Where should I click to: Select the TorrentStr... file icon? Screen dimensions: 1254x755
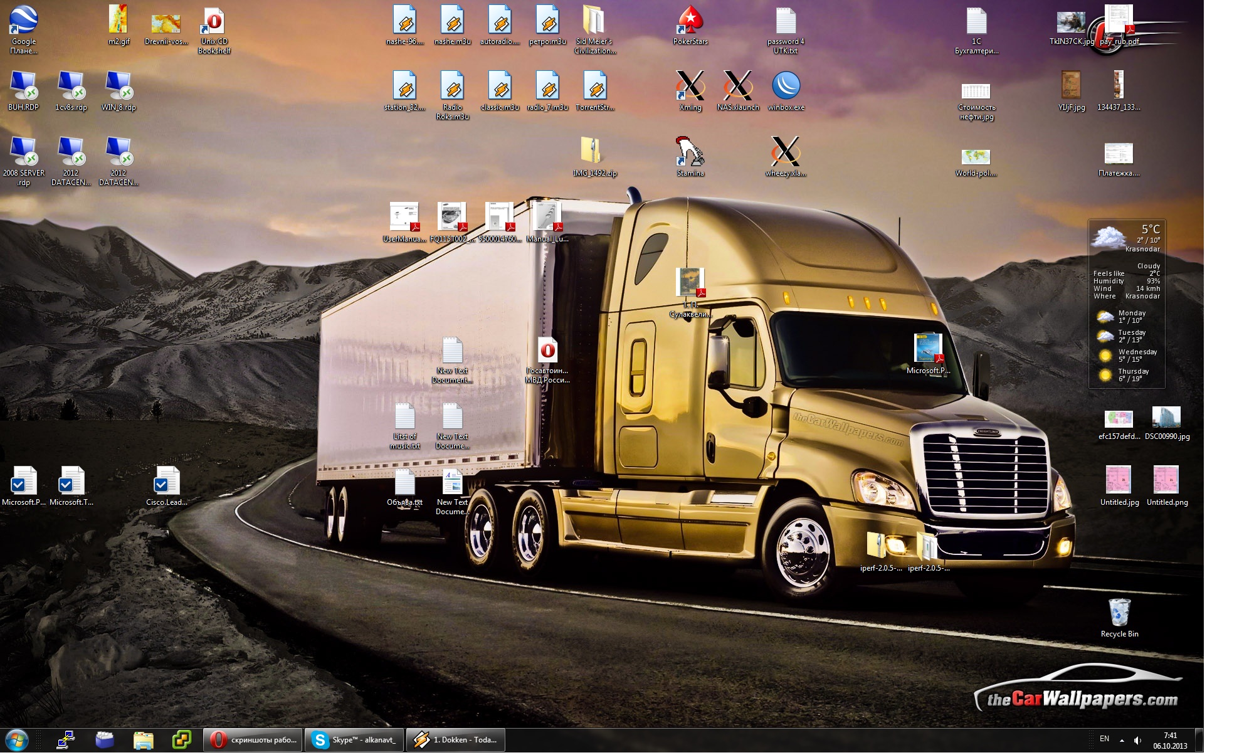[x=595, y=91]
